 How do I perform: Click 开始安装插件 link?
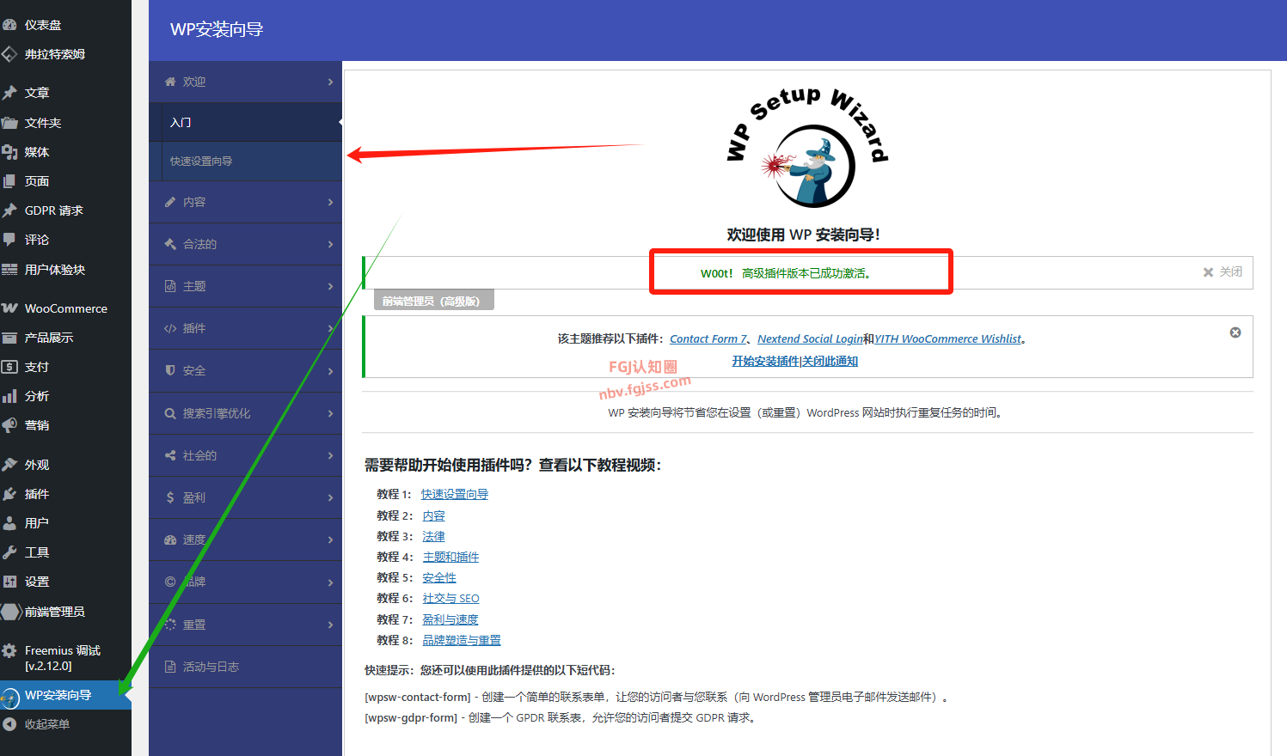point(765,362)
